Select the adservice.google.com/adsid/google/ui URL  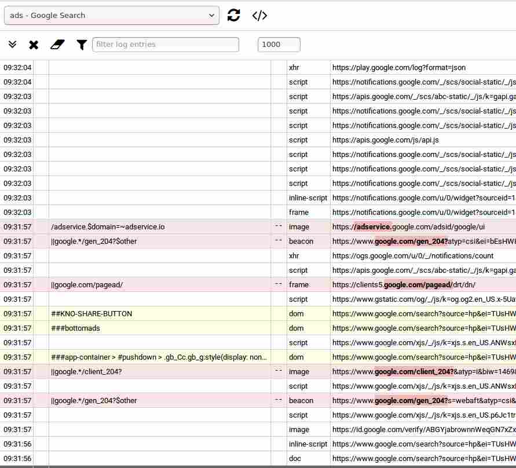point(408,226)
